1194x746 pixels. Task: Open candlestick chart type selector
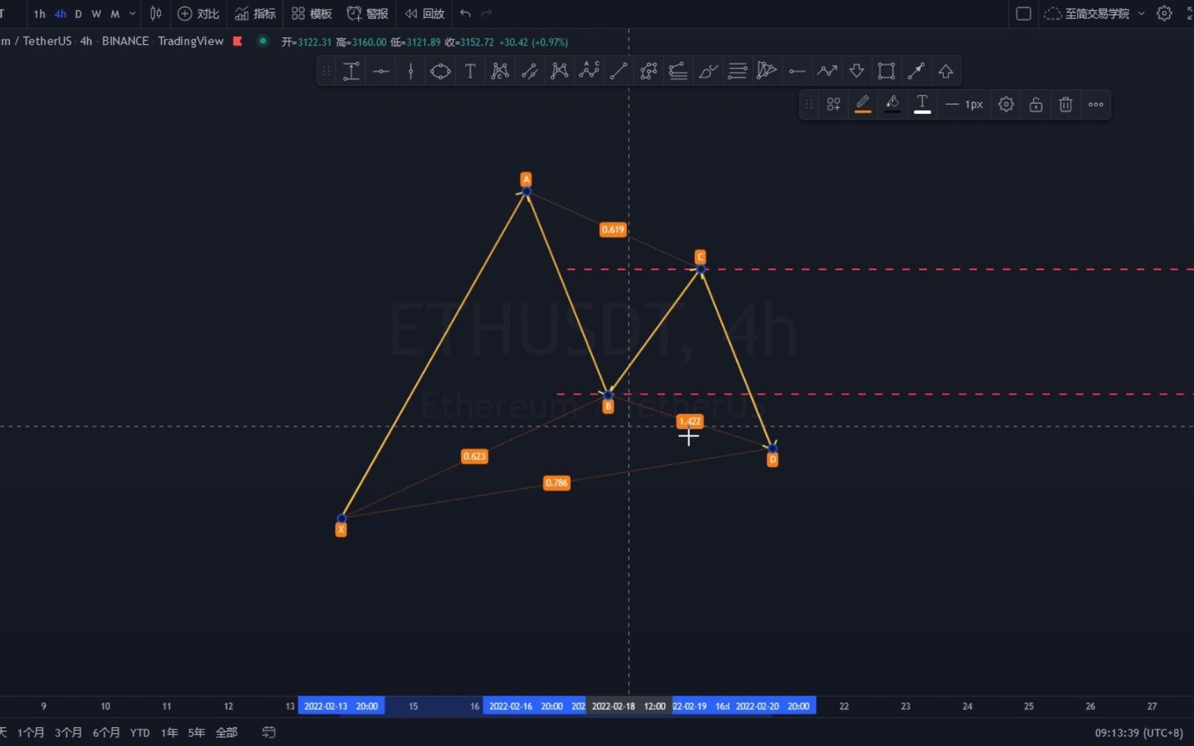click(156, 14)
